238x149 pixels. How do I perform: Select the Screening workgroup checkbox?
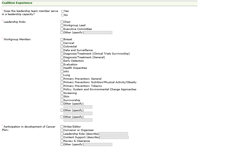[x=62, y=93]
